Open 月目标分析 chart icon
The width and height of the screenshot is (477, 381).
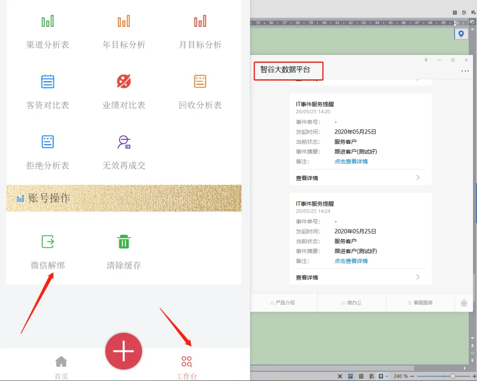(200, 21)
